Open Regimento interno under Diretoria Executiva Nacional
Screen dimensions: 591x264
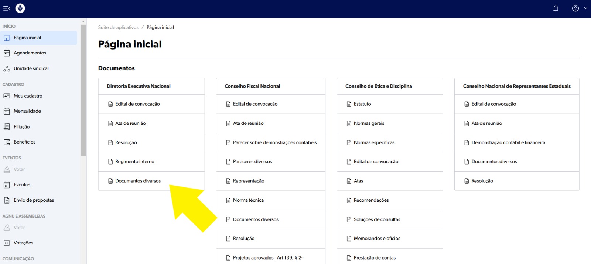tap(134, 162)
